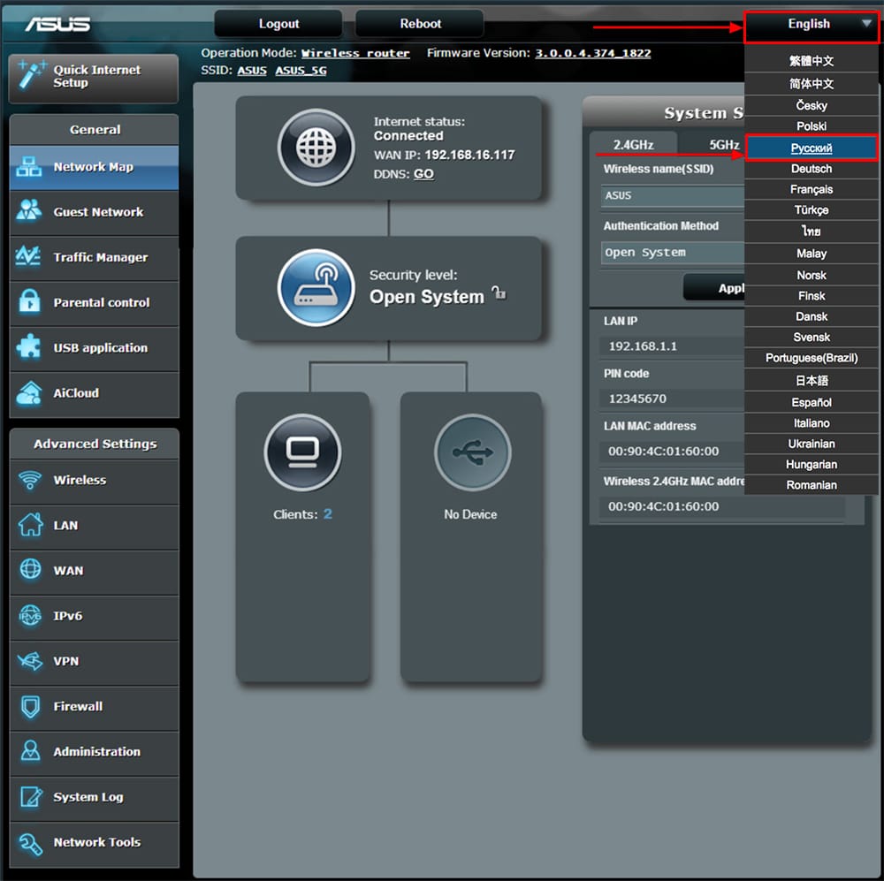This screenshot has width=884, height=881.
Task: Click the Advanced Settings section header
Action: (x=95, y=444)
